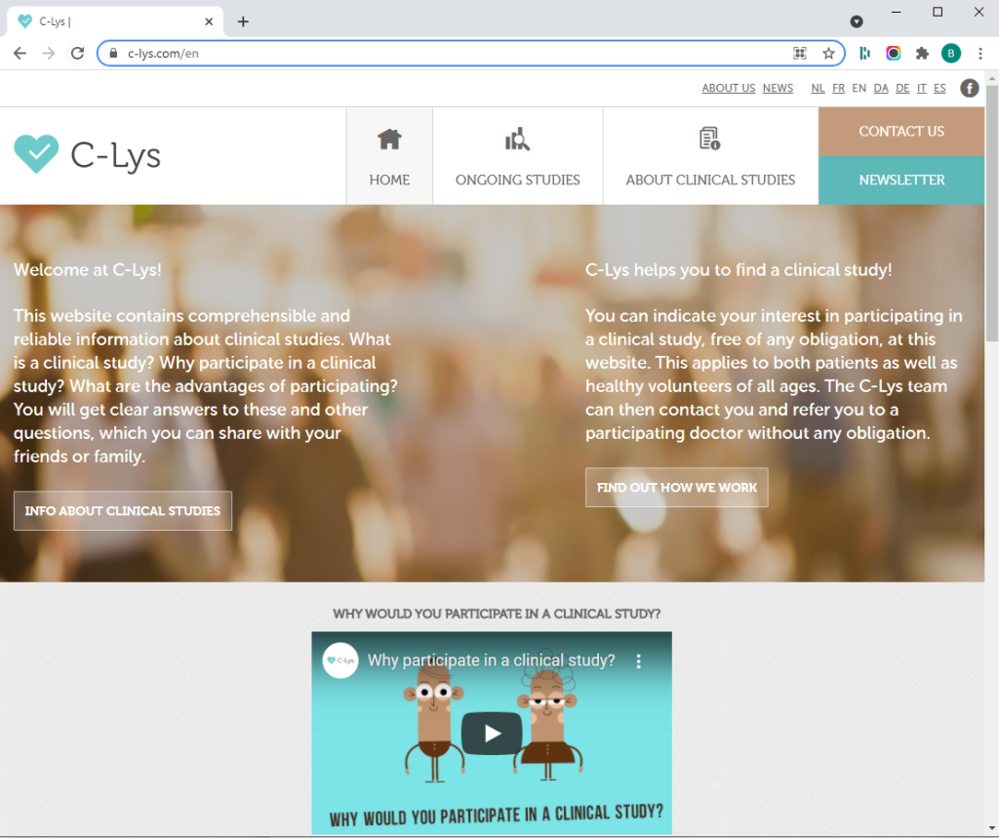This screenshot has height=838, width=999.
Task: Click the C-Lys heart logo
Action: [x=36, y=154]
